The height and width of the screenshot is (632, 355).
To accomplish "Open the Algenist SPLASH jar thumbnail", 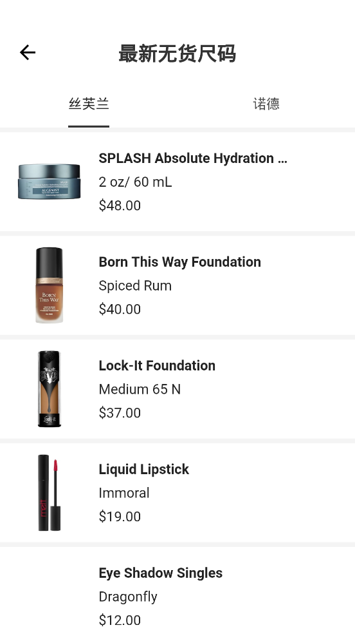I will (49, 182).
